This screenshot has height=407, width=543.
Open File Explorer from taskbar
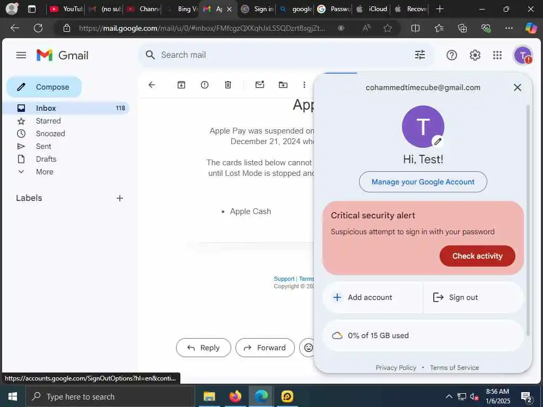coord(209,396)
